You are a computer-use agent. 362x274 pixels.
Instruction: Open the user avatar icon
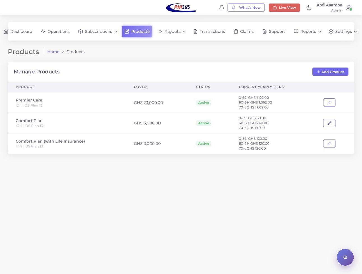click(x=349, y=8)
